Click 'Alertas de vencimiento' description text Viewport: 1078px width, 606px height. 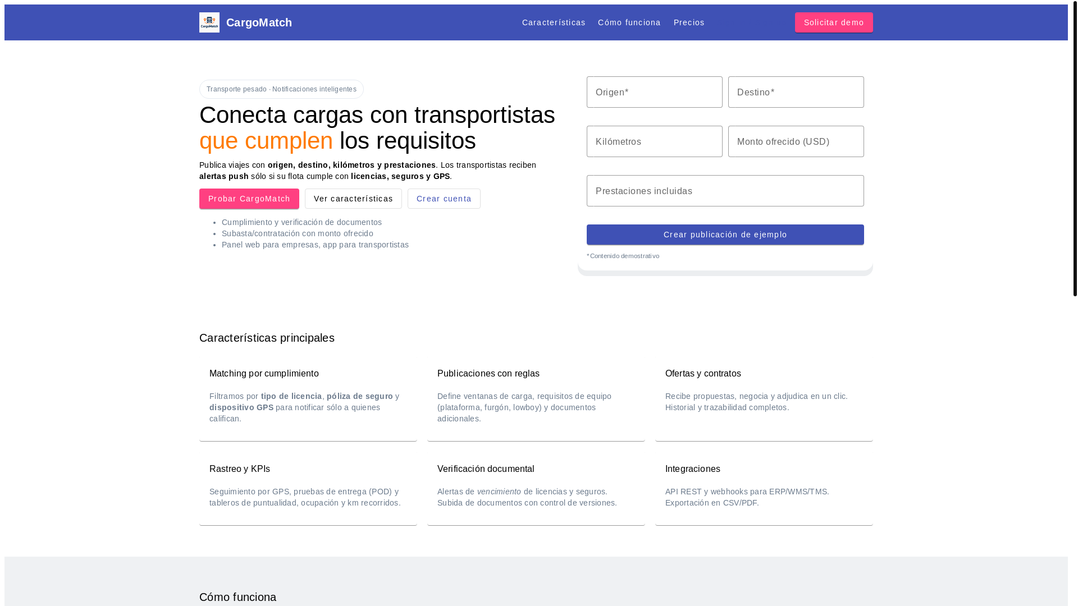click(527, 497)
